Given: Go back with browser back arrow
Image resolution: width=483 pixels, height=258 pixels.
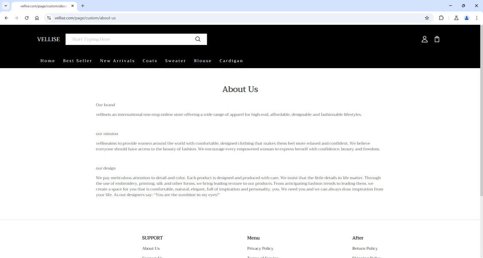Looking at the screenshot, I should [x=6, y=18].
